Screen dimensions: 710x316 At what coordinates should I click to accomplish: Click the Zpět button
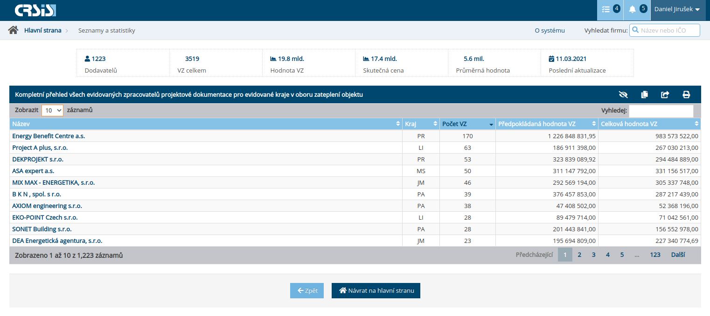tap(307, 290)
